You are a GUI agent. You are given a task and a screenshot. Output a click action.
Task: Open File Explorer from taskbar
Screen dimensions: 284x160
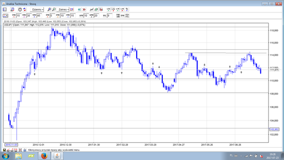click(x=19, y=156)
